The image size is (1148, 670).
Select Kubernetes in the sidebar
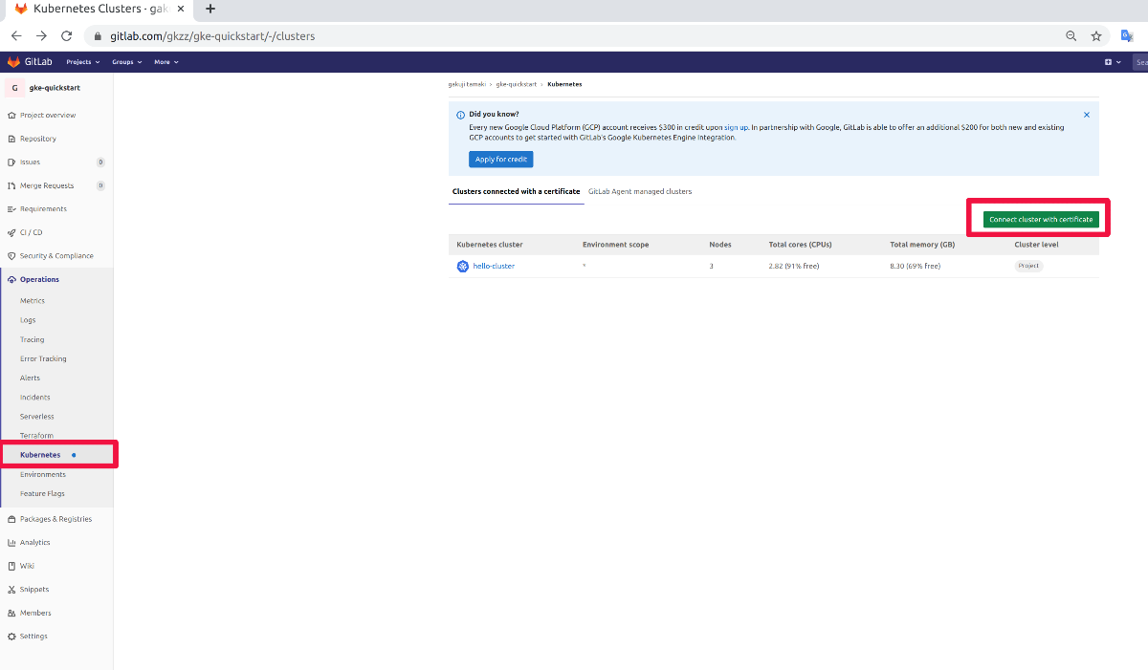coord(40,455)
